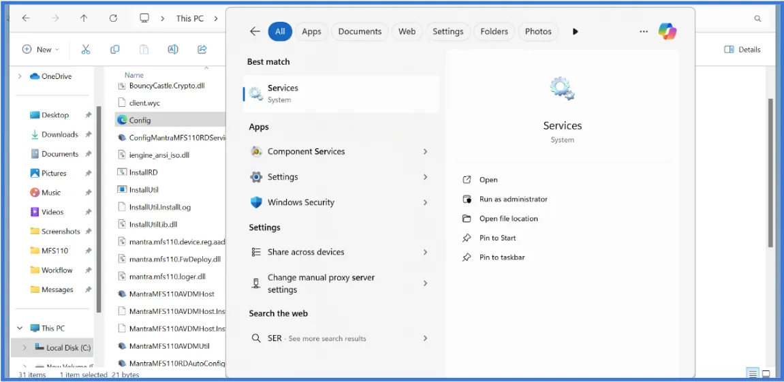Viewport: 784px width, 382px height.
Task: Click Pin to Start
Action: (x=497, y=238)
